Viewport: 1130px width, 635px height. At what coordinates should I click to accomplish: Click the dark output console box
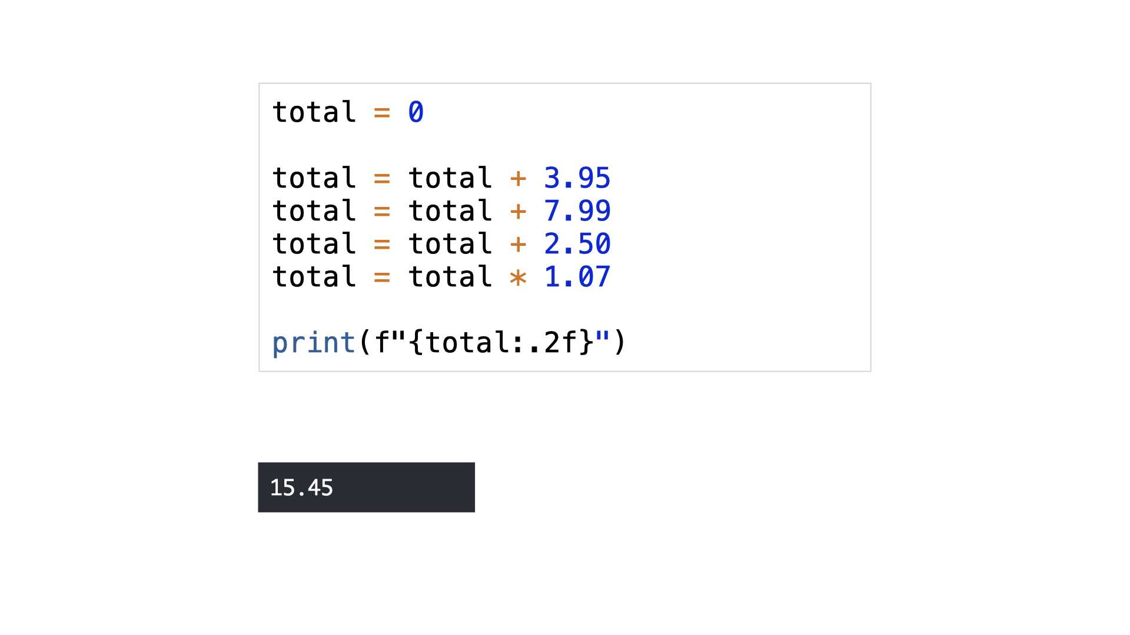coord(366,487)
